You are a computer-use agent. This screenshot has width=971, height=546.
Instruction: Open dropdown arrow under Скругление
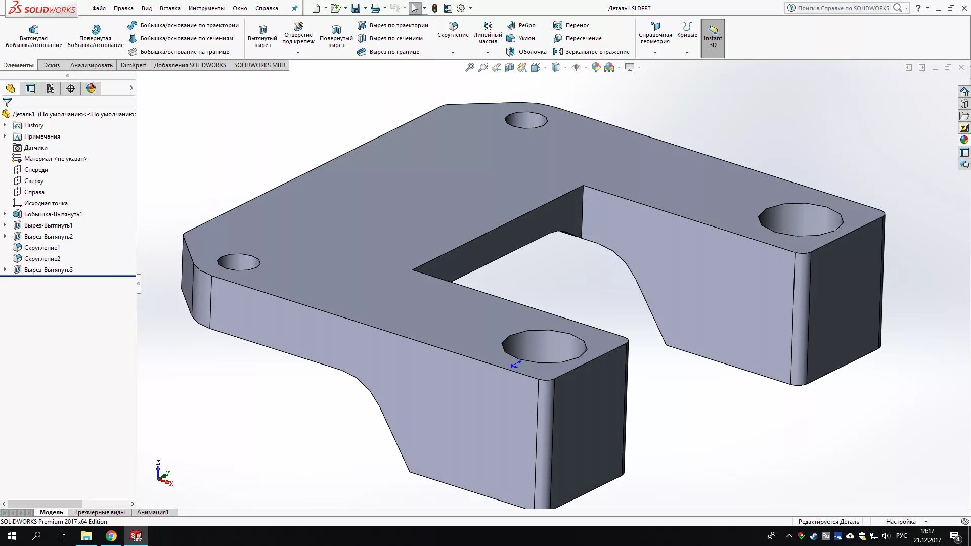453,53
